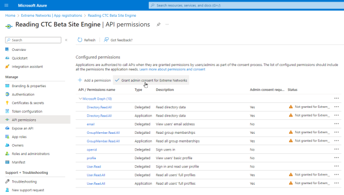Collapse the left navigation pane chevron
This screenshot has height=195, width=344.
point(66,40)
